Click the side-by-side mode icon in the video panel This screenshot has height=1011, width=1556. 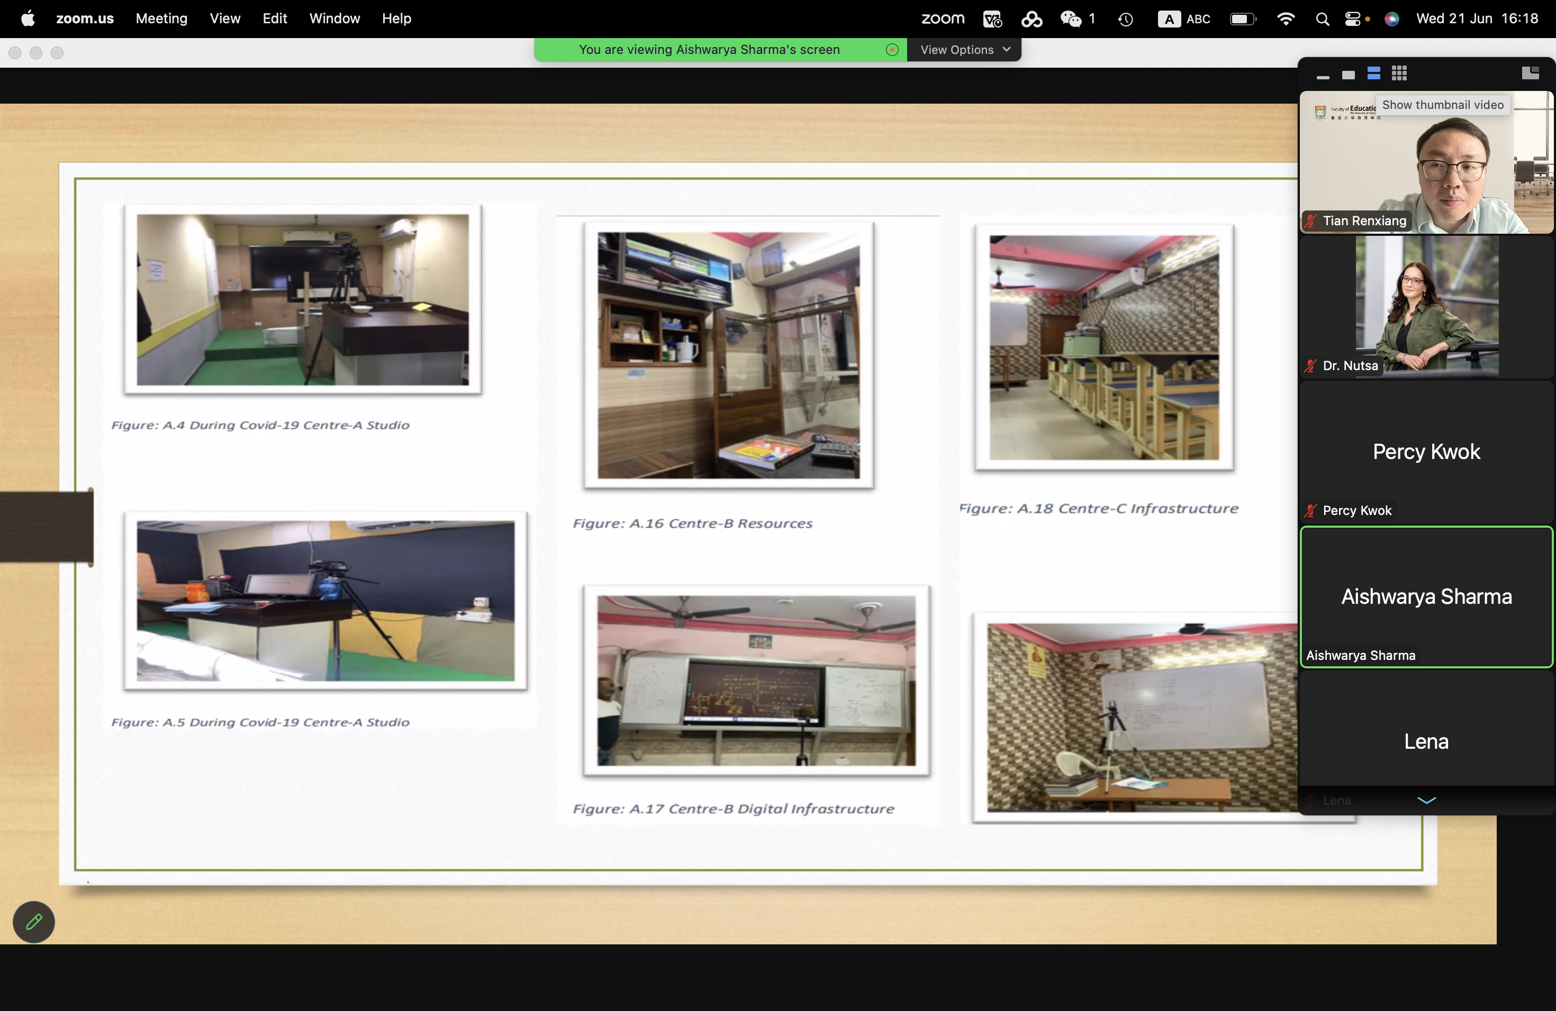[1530, 73]
